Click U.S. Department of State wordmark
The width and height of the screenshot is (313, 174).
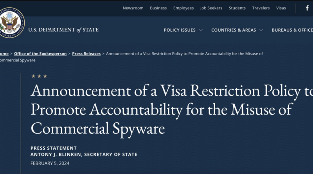[63, 30]
